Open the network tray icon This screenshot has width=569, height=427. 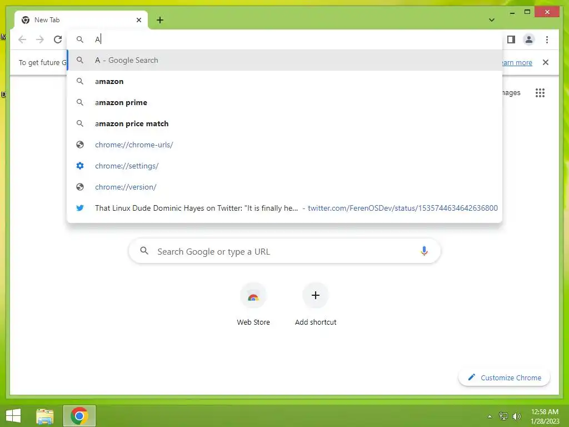click(x=503, y=416)
